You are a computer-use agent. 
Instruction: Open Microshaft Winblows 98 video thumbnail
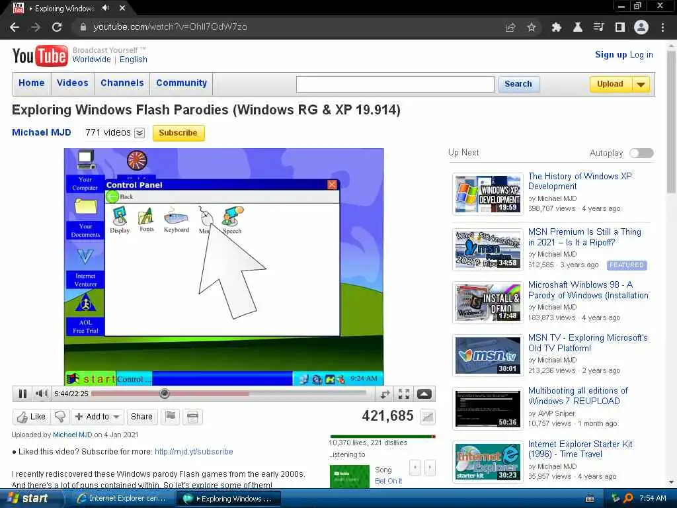[488, 302]
